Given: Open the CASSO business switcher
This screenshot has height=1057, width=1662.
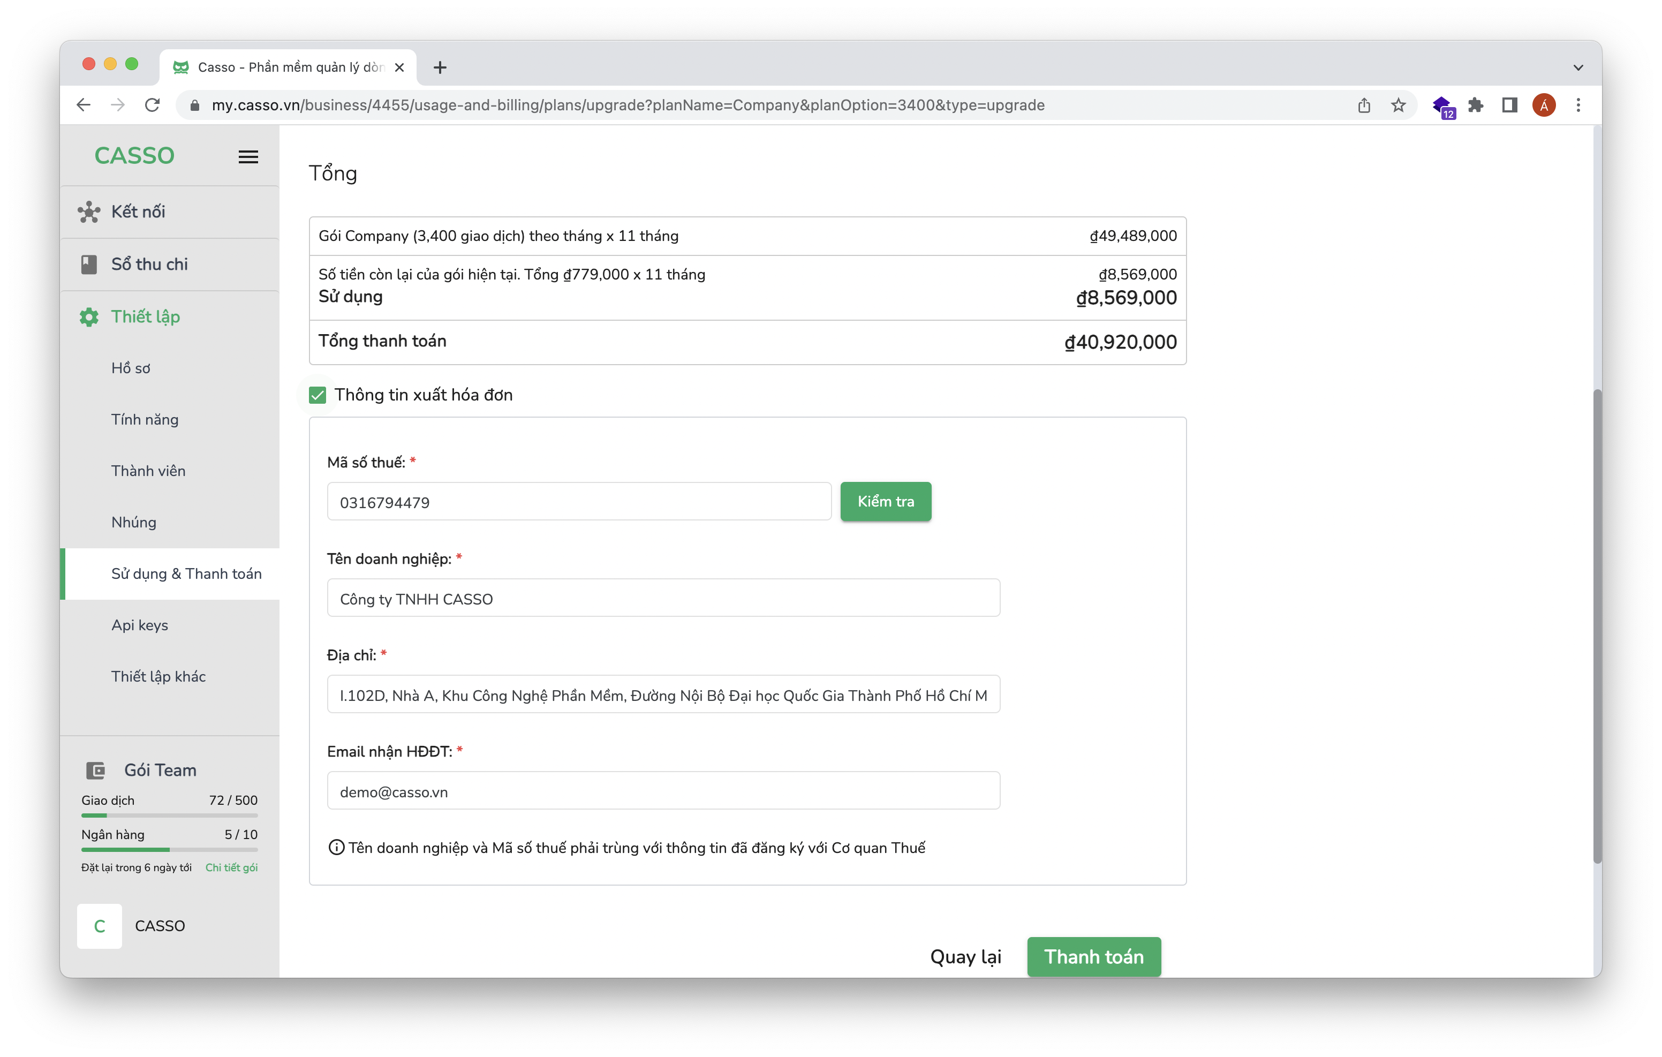Looking at the screenshot, I should 160,926.
